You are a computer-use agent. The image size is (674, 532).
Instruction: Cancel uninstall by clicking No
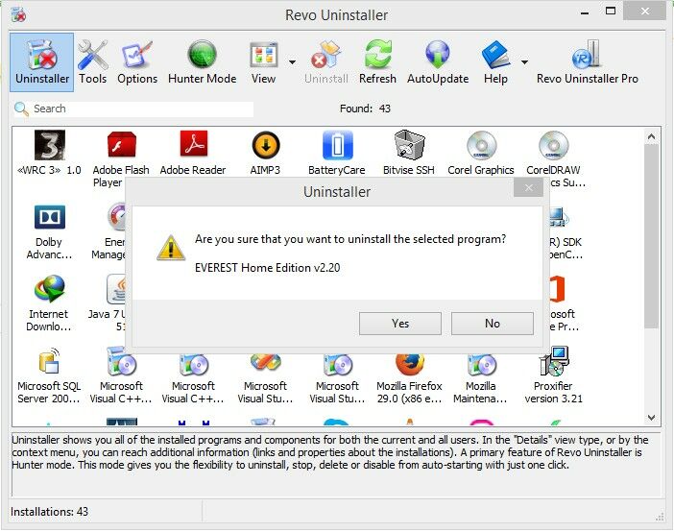point(492,324)
